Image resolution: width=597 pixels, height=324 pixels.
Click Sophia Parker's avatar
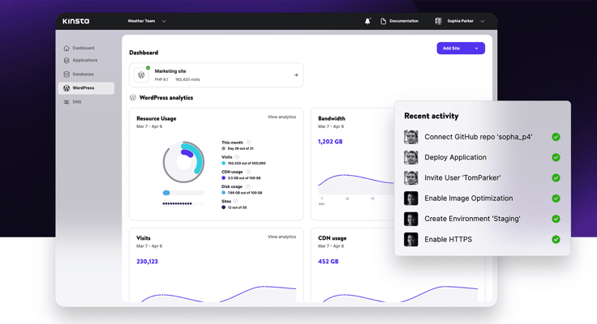[439, 21]
